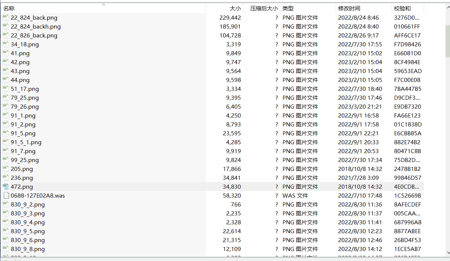Image resolution: width=450 pixels, height=261 pixels.
Task: Click the 校验和 column header
Action: click(402, 8)
